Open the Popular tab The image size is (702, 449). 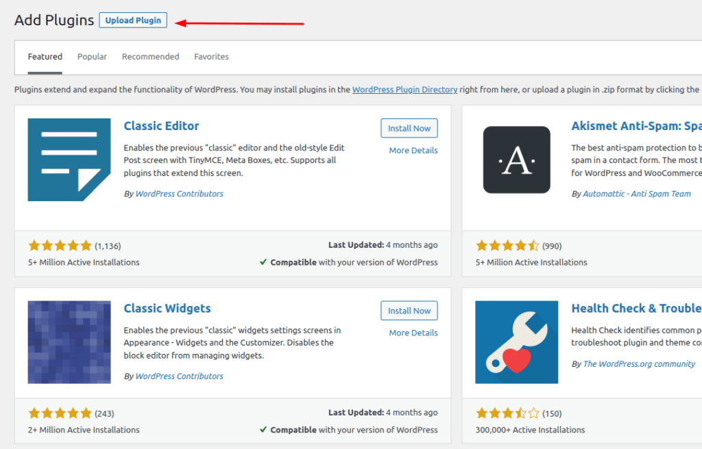pos(93,57)
